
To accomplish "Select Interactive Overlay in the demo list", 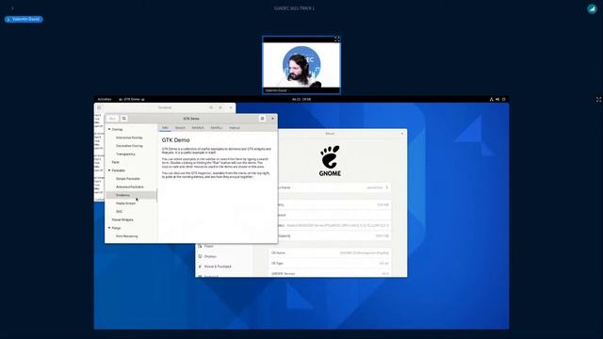I will (x=129, y=137).
